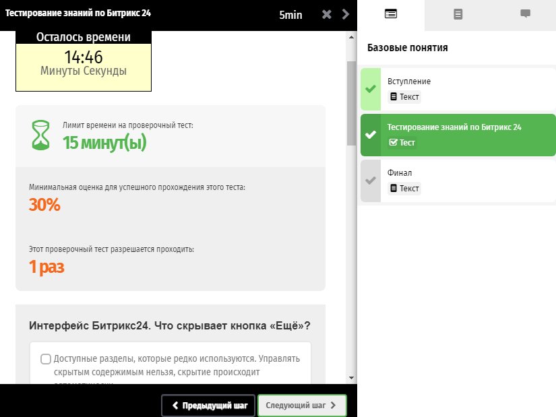Image resolution: width=556 pixels, height=417 pixels.
Task: Open the comments chat tab
Action: point(525,14)
